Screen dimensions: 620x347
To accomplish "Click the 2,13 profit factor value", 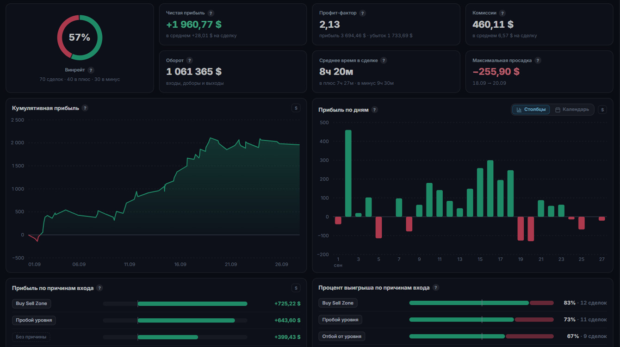I will 329,25.
